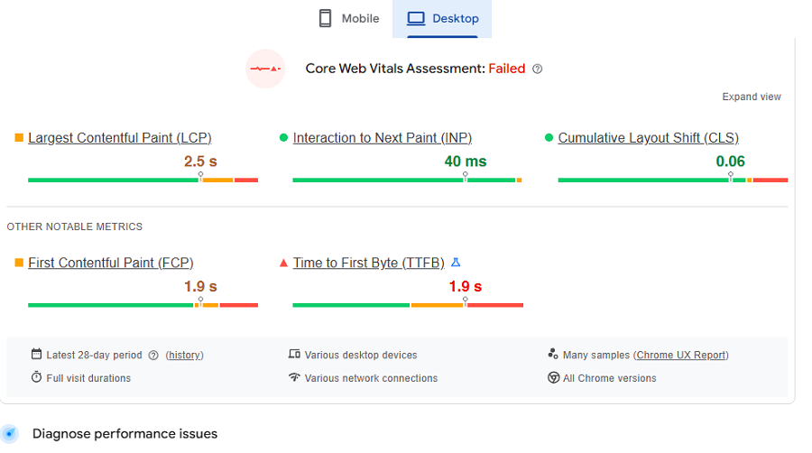Click the red triangle TTFB status icon
This screenshot has width=812, height=453.
(283, 263)
